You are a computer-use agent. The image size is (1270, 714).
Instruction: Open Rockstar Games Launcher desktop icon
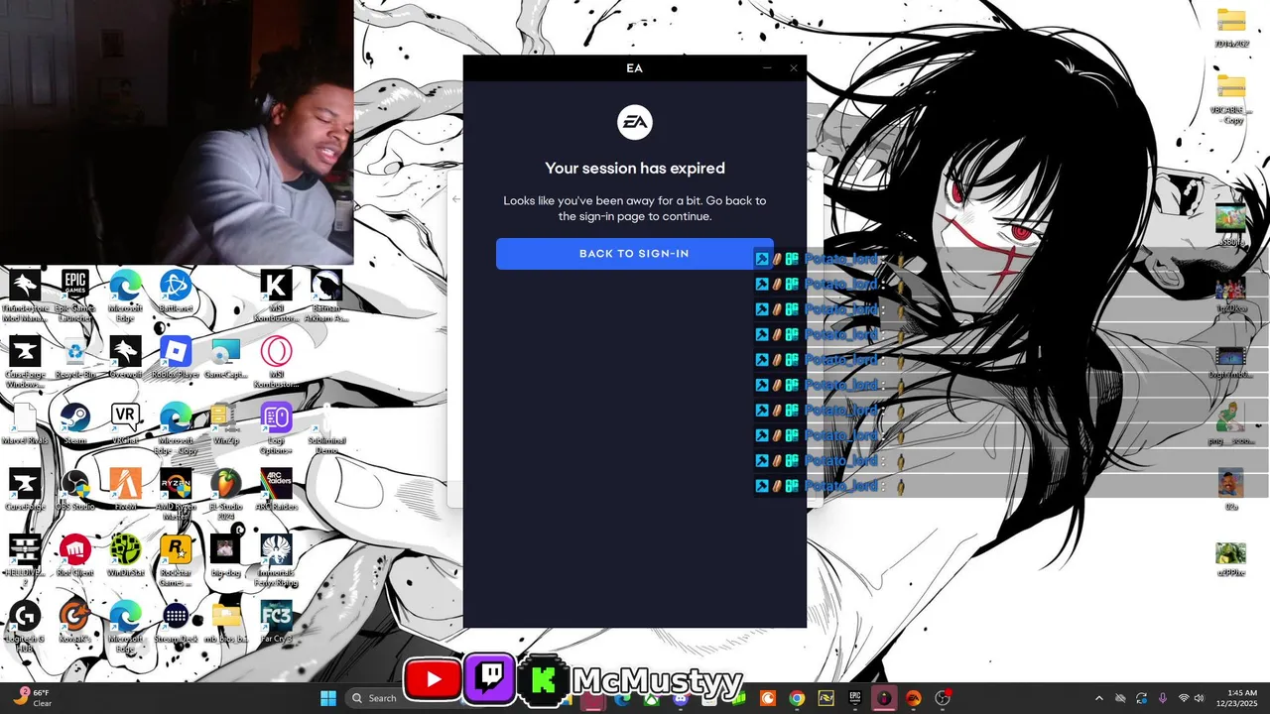[176, 560]
